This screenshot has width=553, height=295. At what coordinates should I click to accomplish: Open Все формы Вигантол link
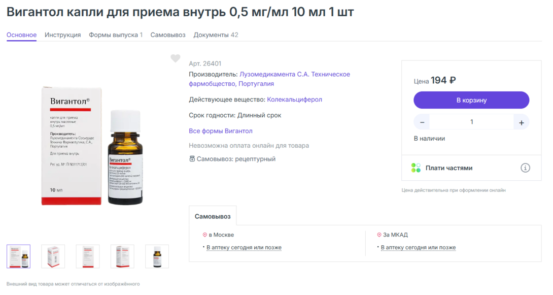(x=220, y=131)
